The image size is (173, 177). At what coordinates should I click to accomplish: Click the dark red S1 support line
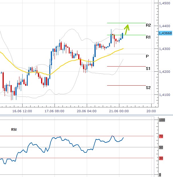pyautogui.click(x=126, y=66)
